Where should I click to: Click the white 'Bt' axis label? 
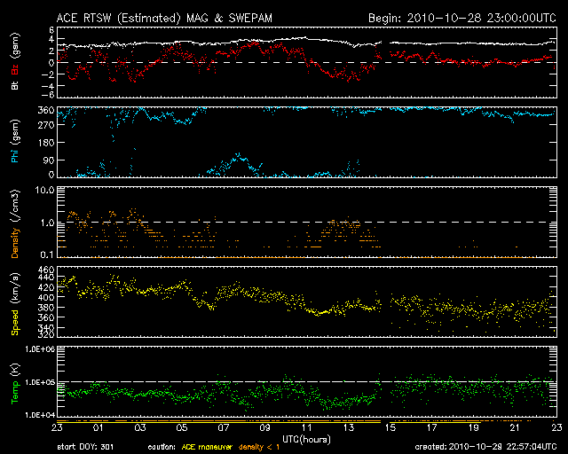tap(15, 86)
